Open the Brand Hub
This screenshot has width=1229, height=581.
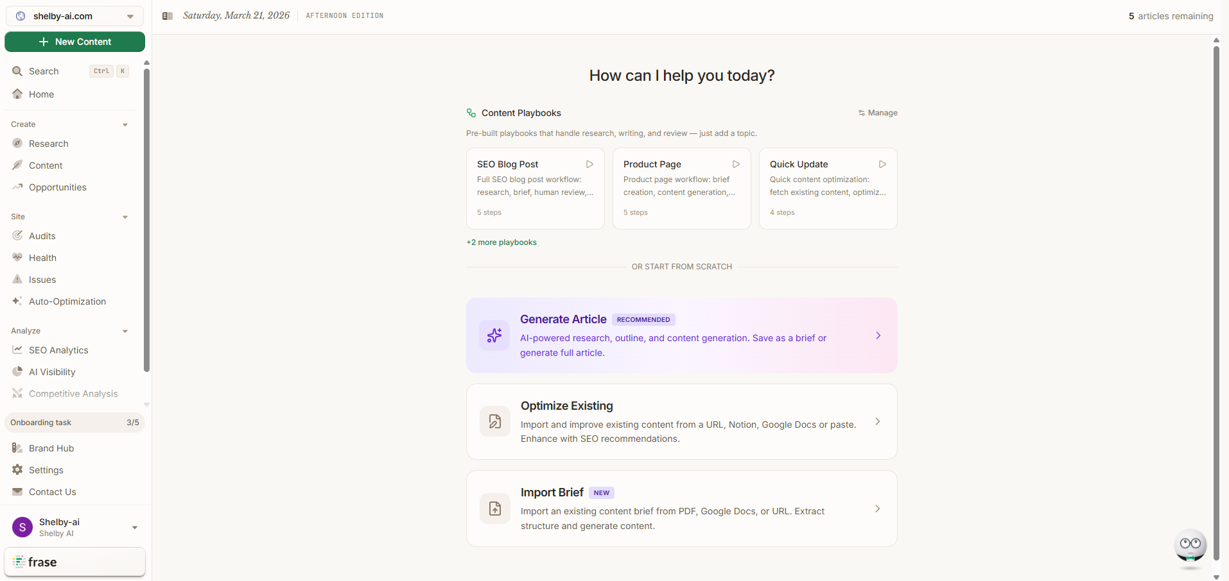pos(51,448)
